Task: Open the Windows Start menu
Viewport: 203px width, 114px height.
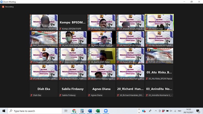Action: point(4,111)
